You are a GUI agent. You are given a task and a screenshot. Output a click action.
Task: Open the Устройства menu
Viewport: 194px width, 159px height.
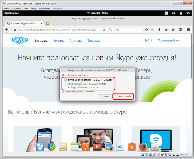44,8
